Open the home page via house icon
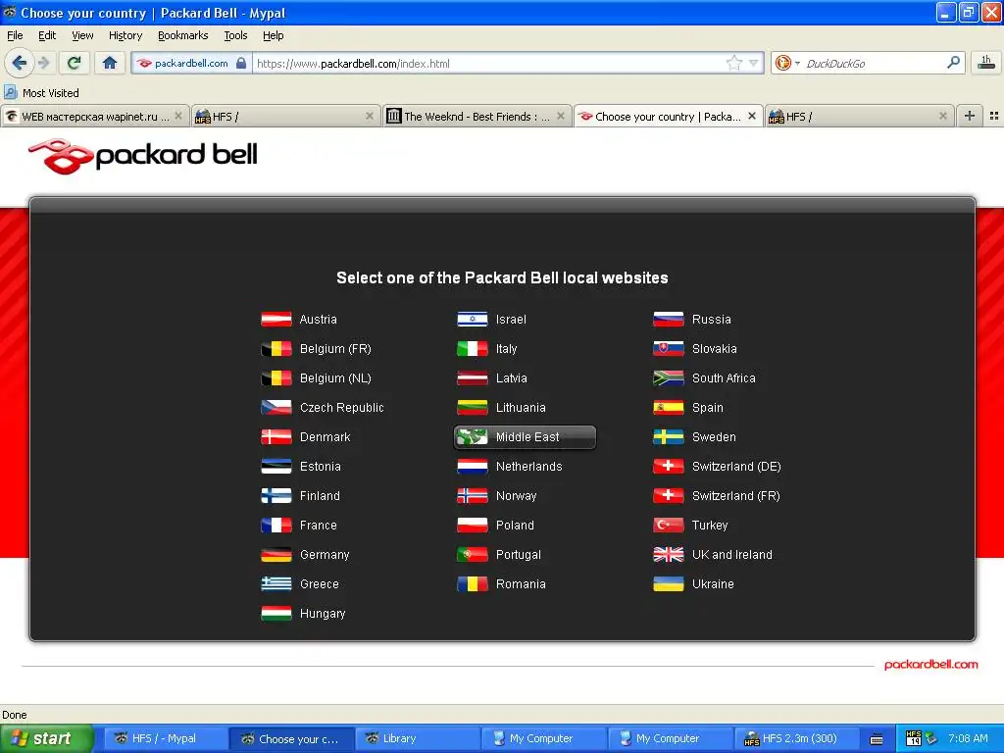Viewport: 1004px width, 753px height. tap(110, 63)
